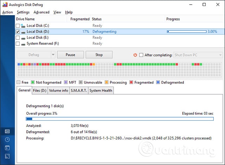This screenshot has width=225, height=165.
Task: Click the Local Disk (D:) drive icon
Action: 23,32
